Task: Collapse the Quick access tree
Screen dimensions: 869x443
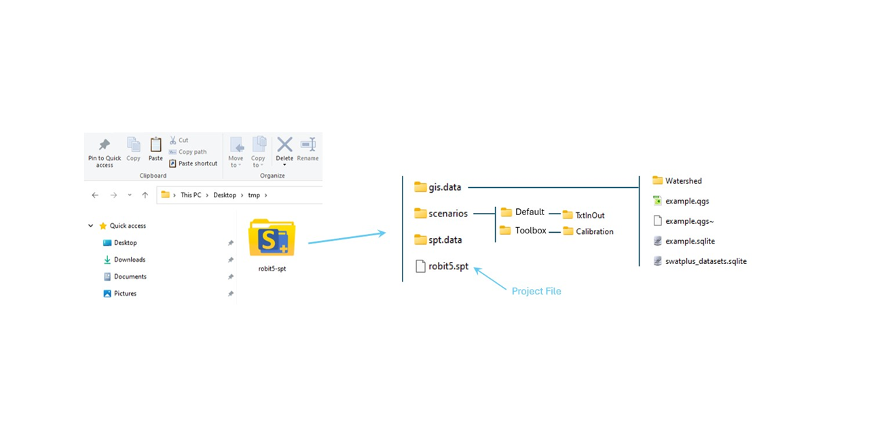Action: click(91, 226)
